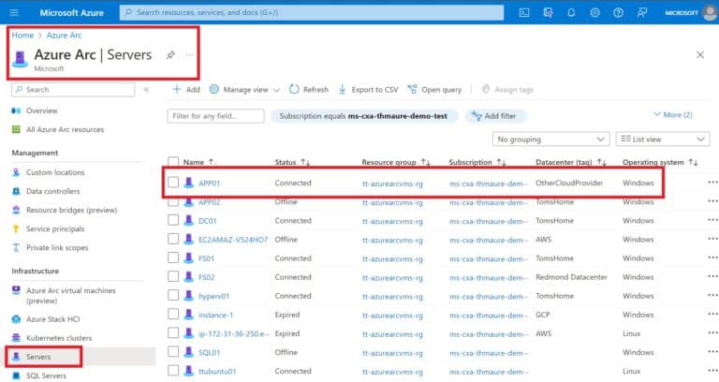The image size is (719, 382).
Task: Open the help question mark icon
Action: [618, 13]
